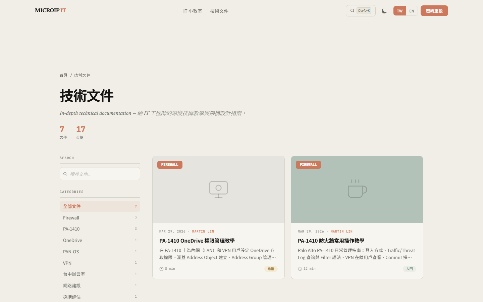Open the 技術文件 nav item

(219, 11)
